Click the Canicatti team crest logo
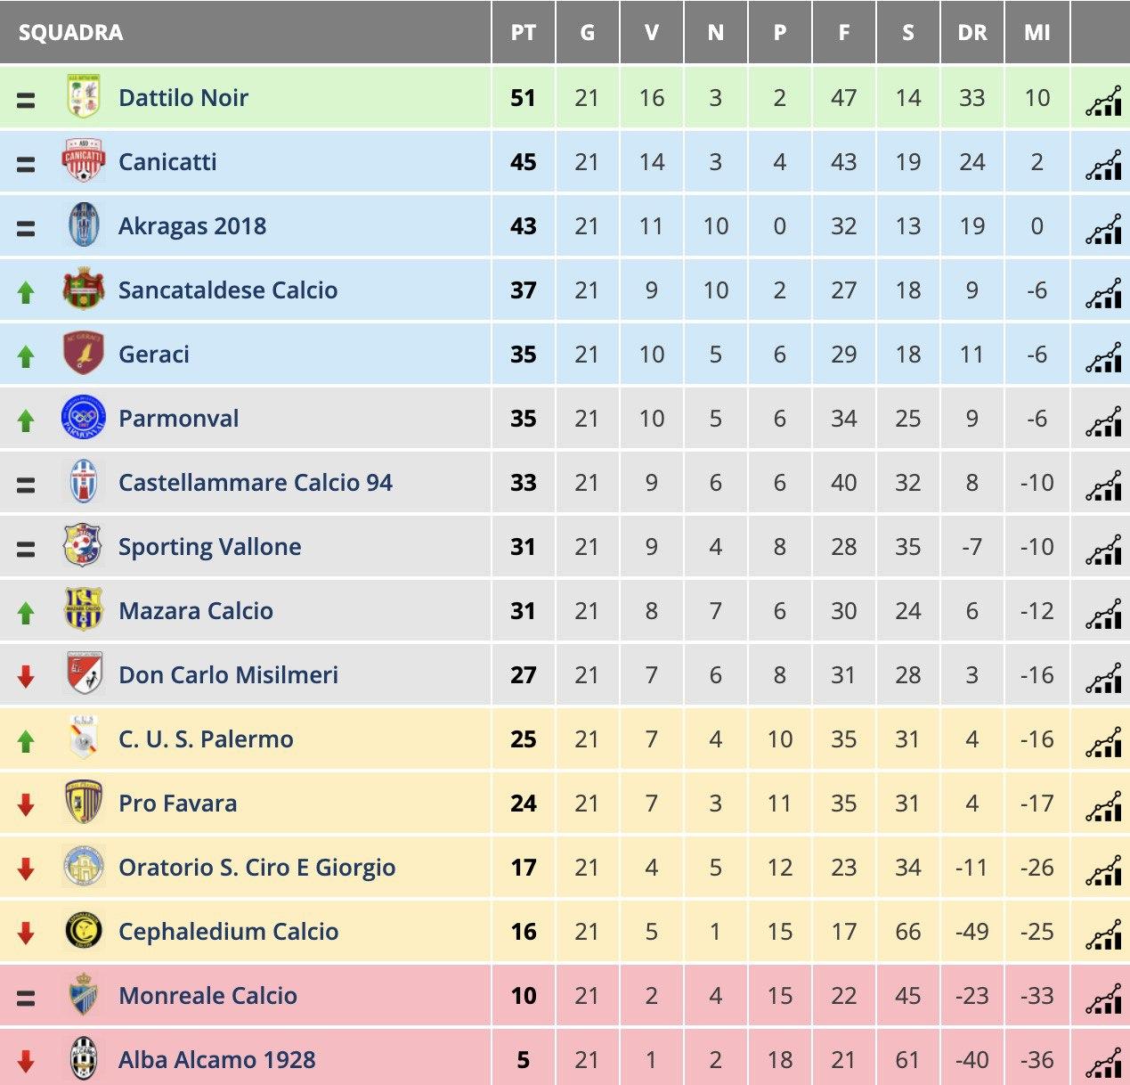1130x1085 pixels. coord(84,161)
